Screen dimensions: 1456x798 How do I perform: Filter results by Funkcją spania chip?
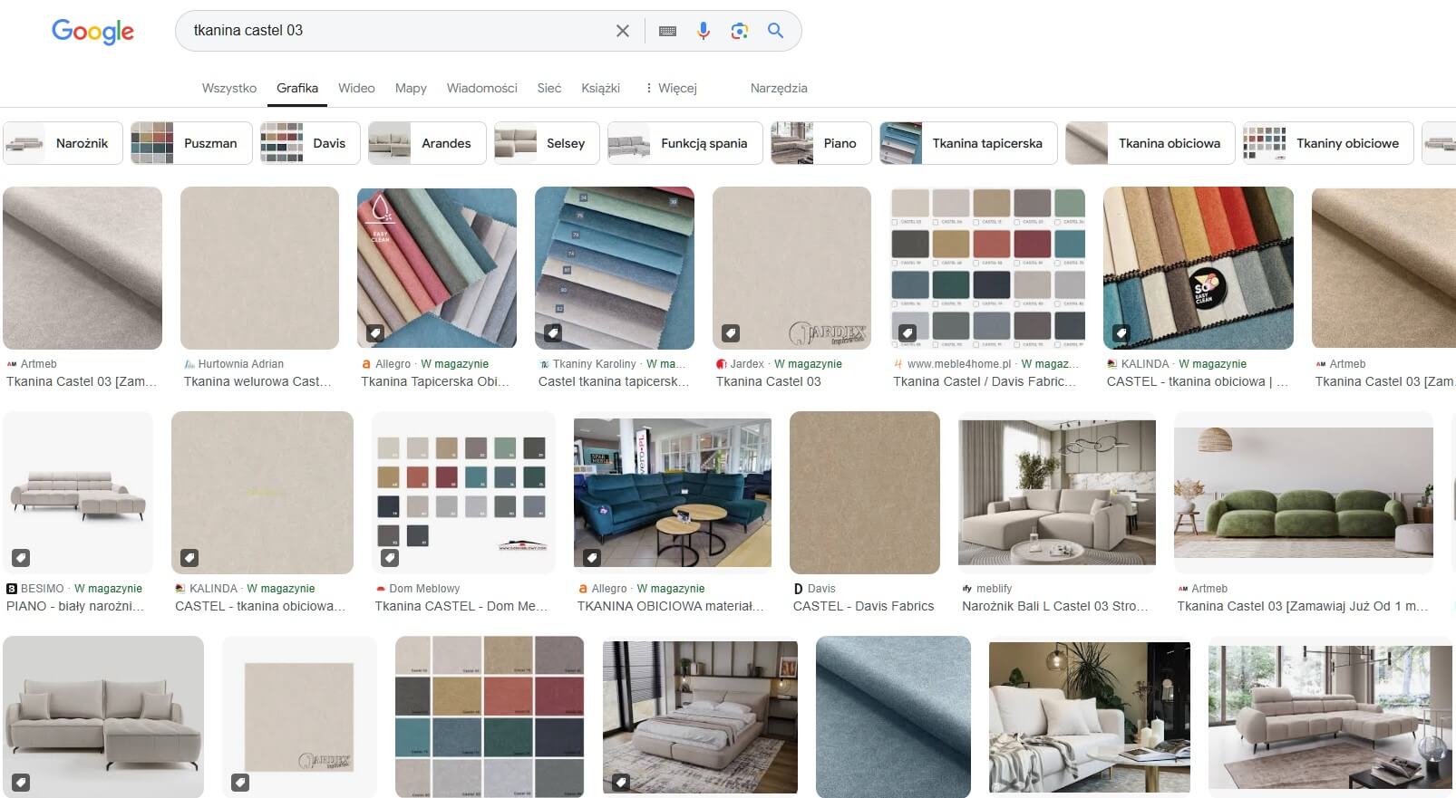pos(685,143)
